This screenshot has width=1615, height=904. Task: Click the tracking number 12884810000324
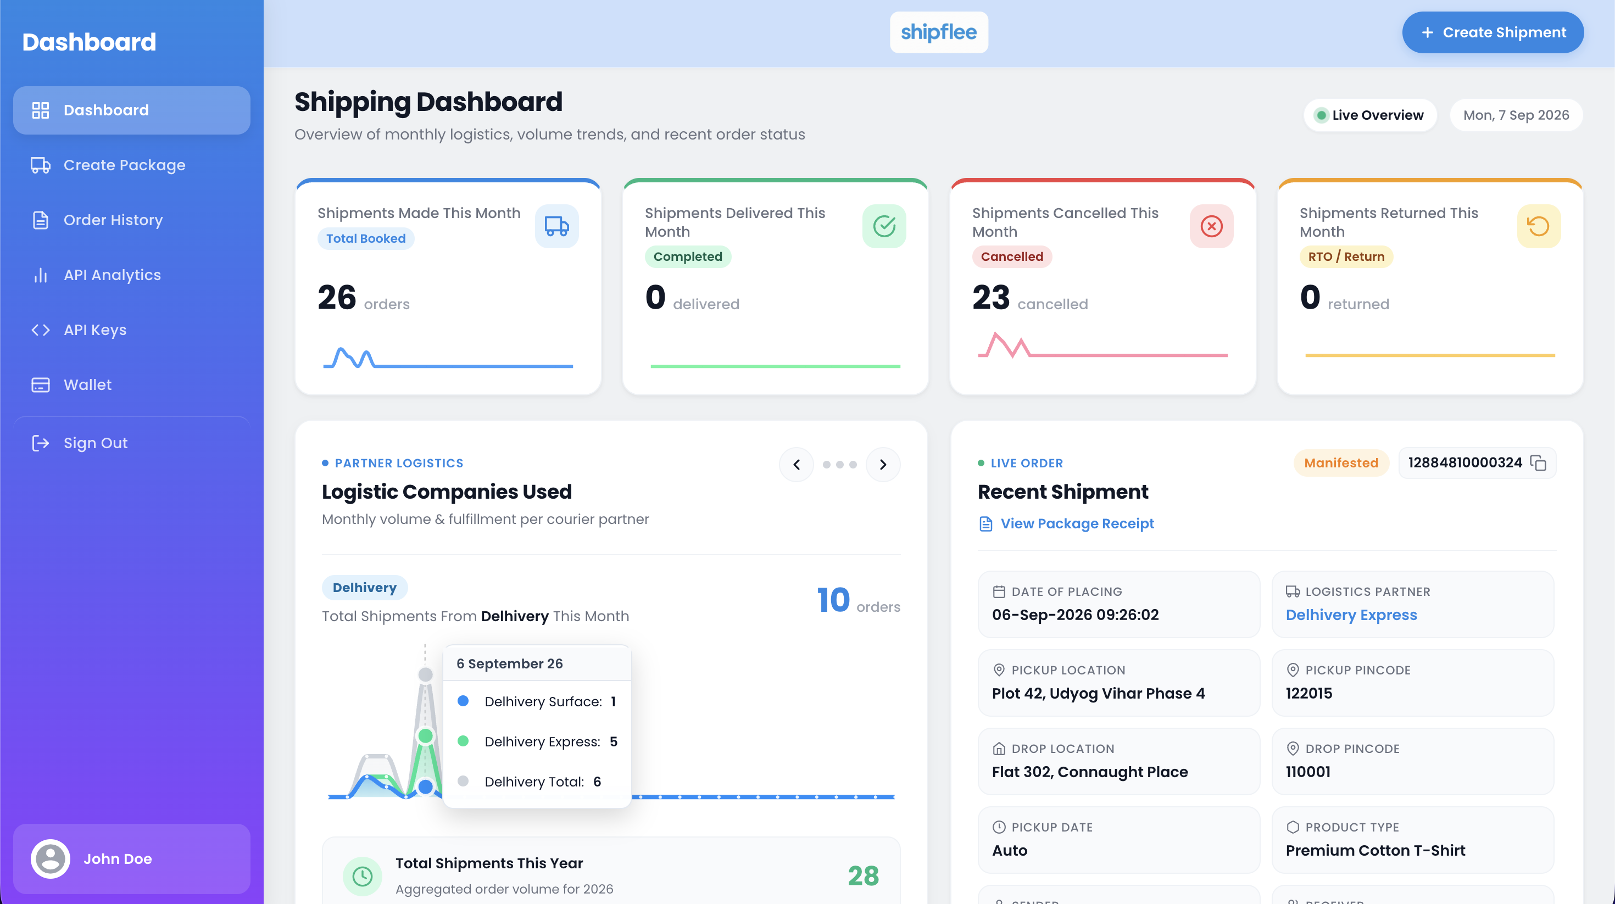pos(1464,464)
